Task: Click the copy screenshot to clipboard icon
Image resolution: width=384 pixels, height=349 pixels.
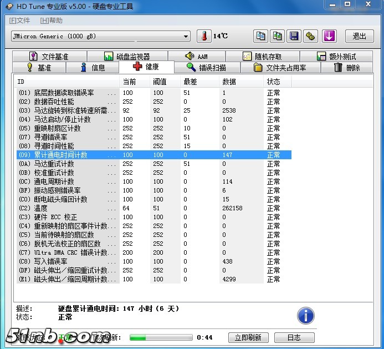Action: (278, 36)
